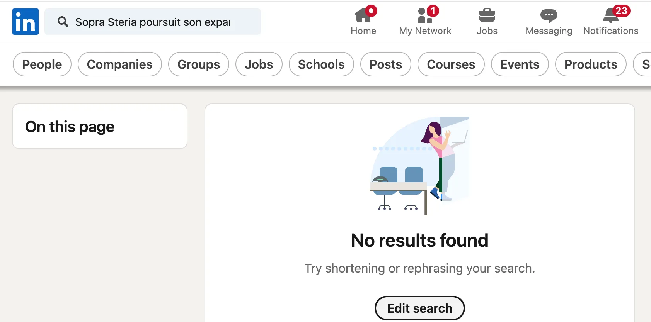Click the search magnifying glass icon
The height and width of the screenshot is (322, 651).
pos(63,22)
